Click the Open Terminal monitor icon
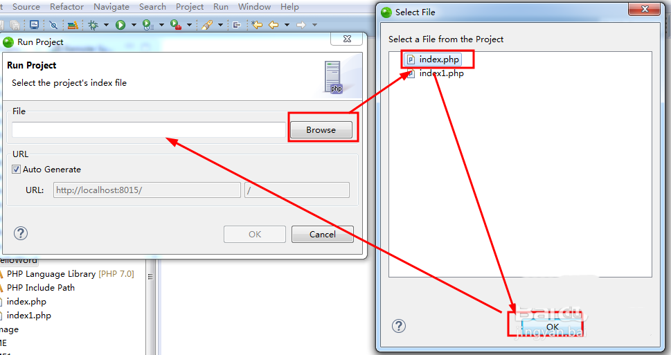671x355 pixels. [34, 25]
